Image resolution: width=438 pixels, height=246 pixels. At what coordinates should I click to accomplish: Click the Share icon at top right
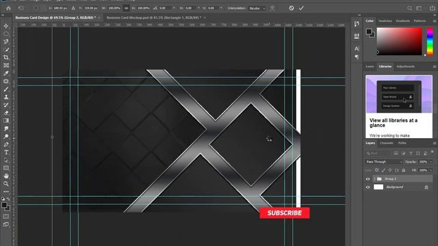[x=433, y=8]
